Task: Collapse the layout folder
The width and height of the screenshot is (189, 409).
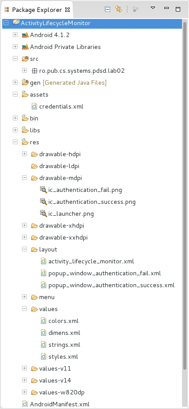Action: pos(25,249)
